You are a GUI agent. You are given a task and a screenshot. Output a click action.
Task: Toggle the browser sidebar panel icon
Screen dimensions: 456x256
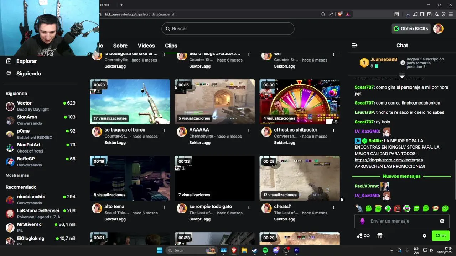pos(422,14)
